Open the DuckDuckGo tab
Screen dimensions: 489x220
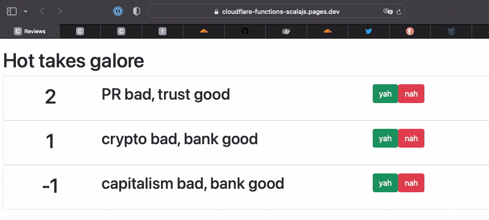pos(409,31)
